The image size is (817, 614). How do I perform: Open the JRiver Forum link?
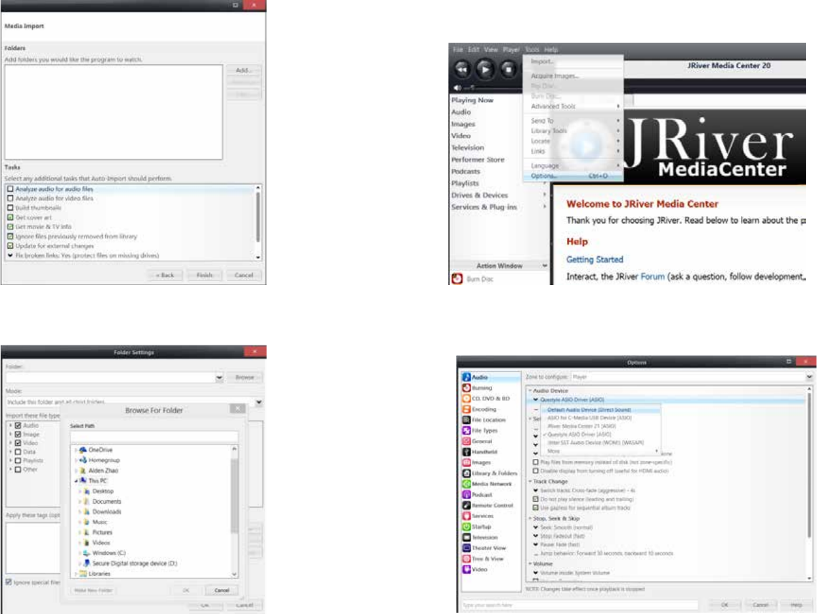pos(653,277)
